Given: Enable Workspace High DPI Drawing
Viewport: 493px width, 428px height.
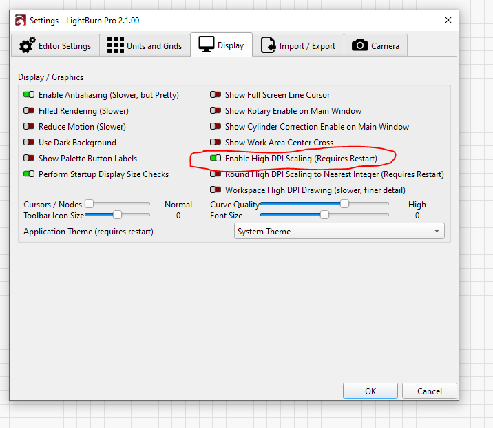Looking at the screenshot, I should (216, 190).
